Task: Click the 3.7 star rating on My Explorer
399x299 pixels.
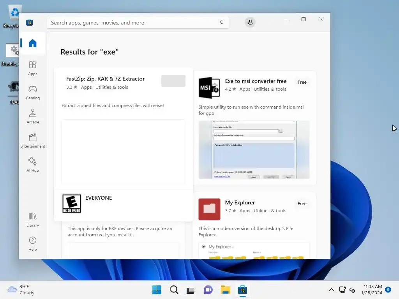Action: [x=231, y=211]
